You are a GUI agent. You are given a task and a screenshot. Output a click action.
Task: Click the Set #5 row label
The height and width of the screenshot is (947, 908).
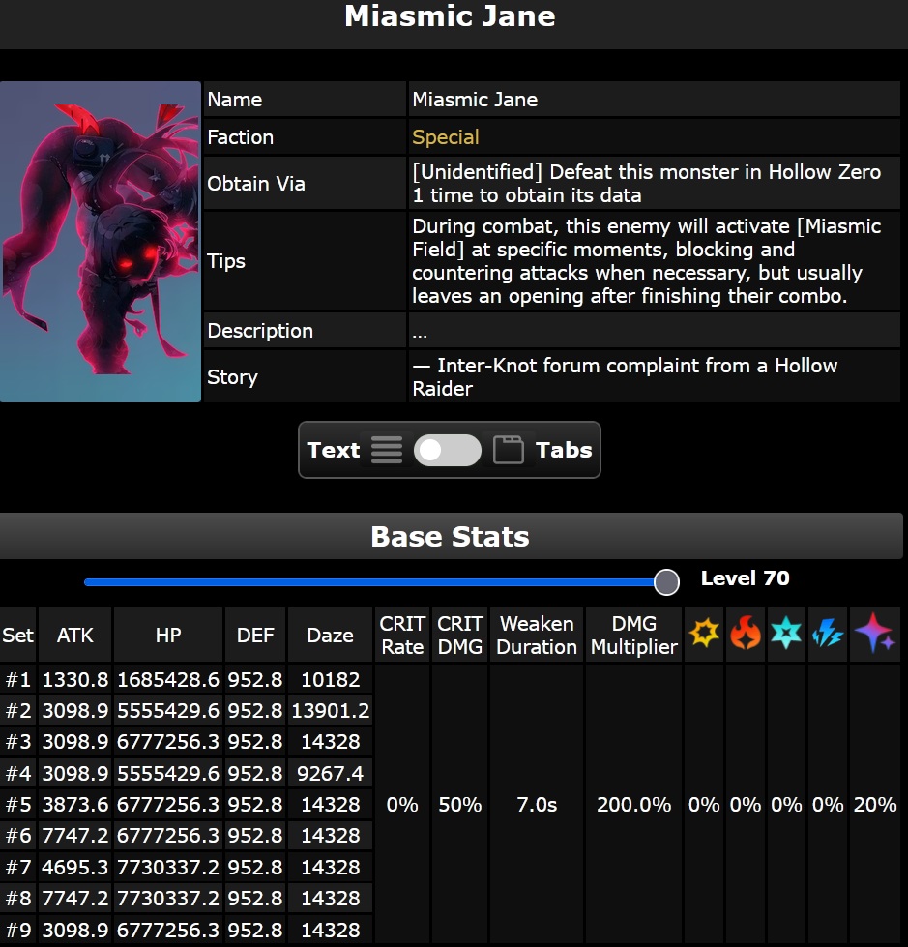18,805
